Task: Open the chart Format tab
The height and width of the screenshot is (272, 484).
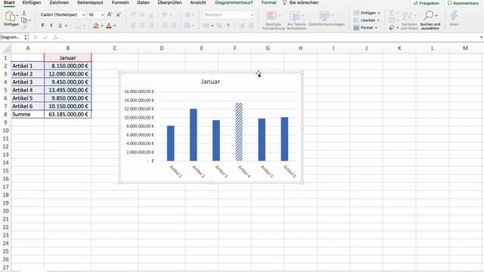Action: pos(269,3)
